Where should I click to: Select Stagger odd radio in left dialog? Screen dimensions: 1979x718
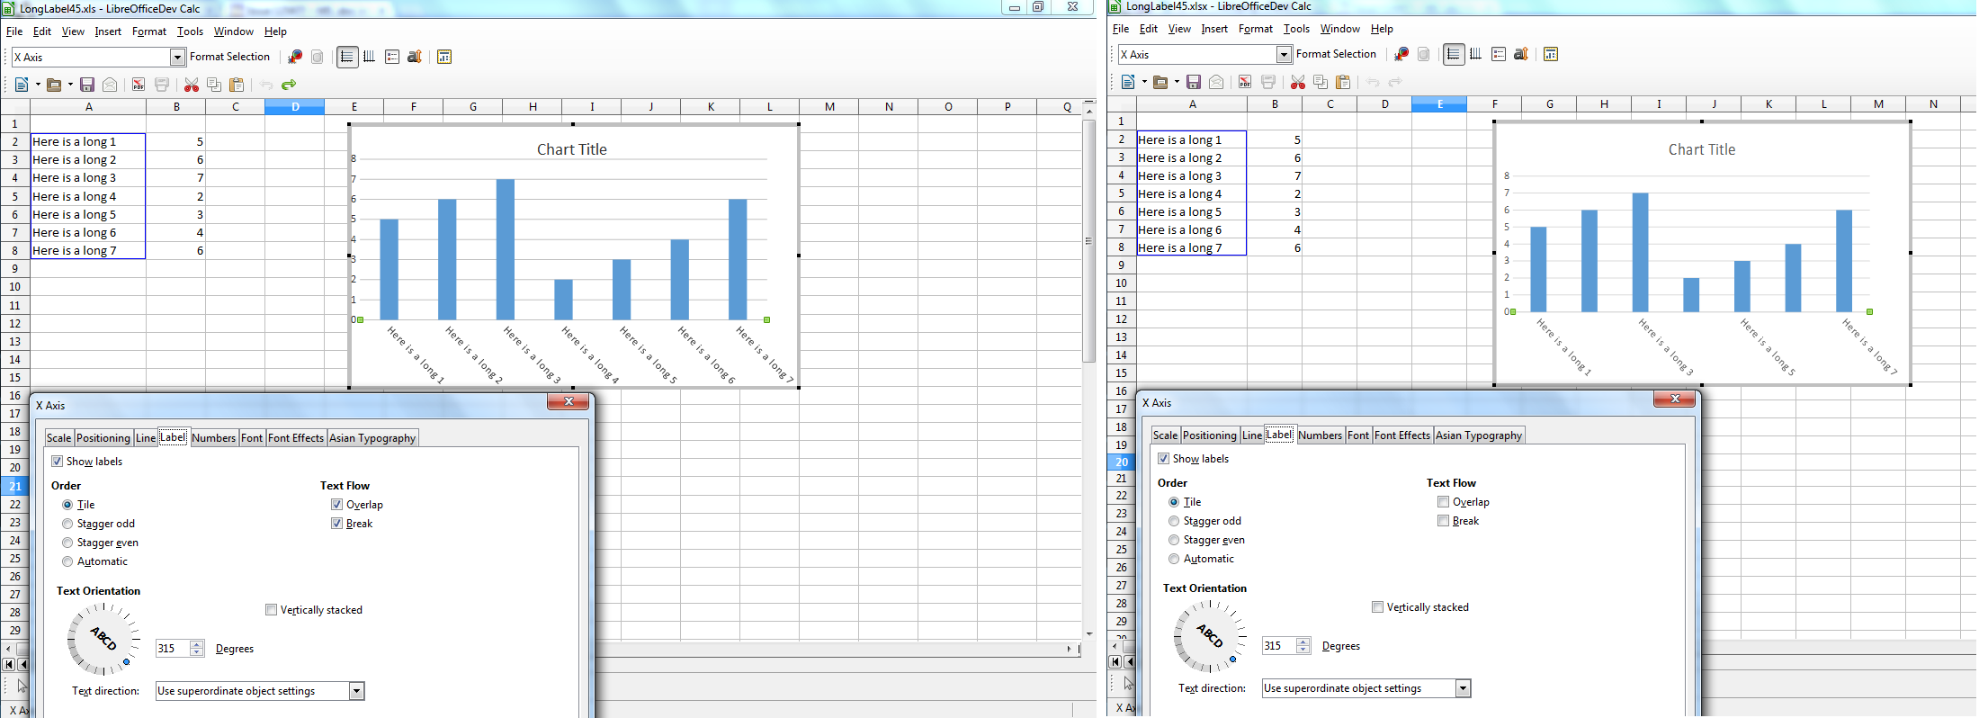point(67,524)
